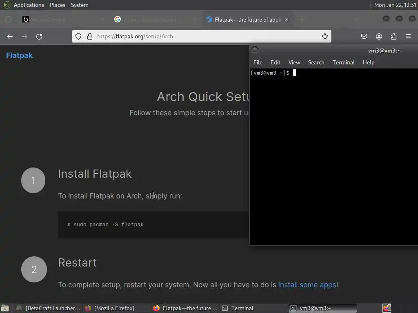Open the shield tracking protection icon
Viewport: 418px width, 313px height.
(78, 36)
